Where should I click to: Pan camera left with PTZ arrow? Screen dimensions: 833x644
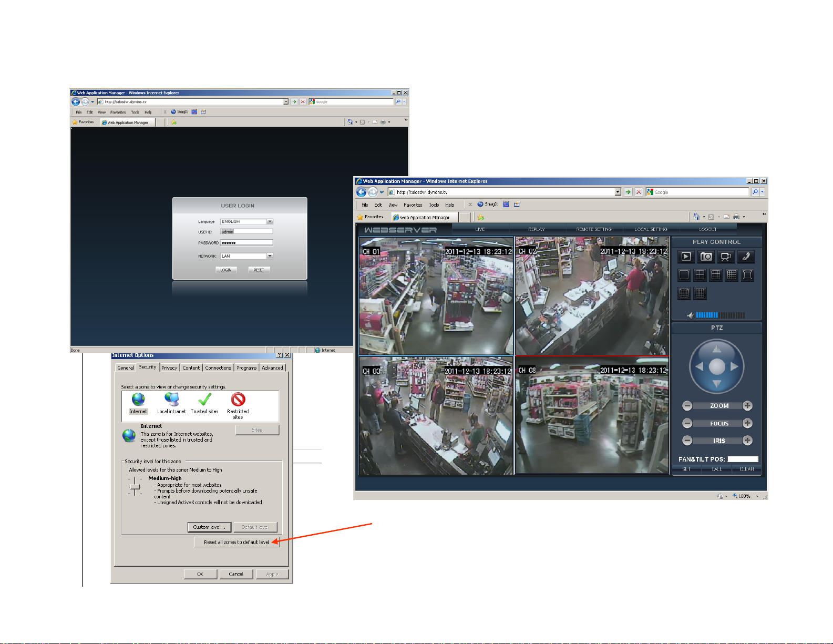[699, 367]
